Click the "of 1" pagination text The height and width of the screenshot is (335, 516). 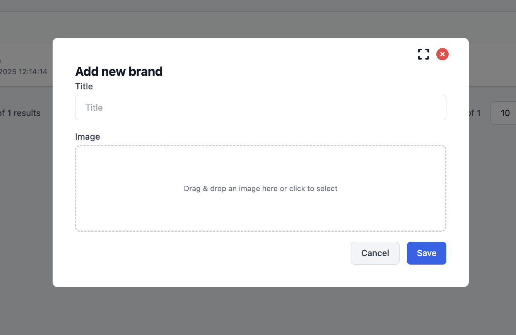[475, 113]
